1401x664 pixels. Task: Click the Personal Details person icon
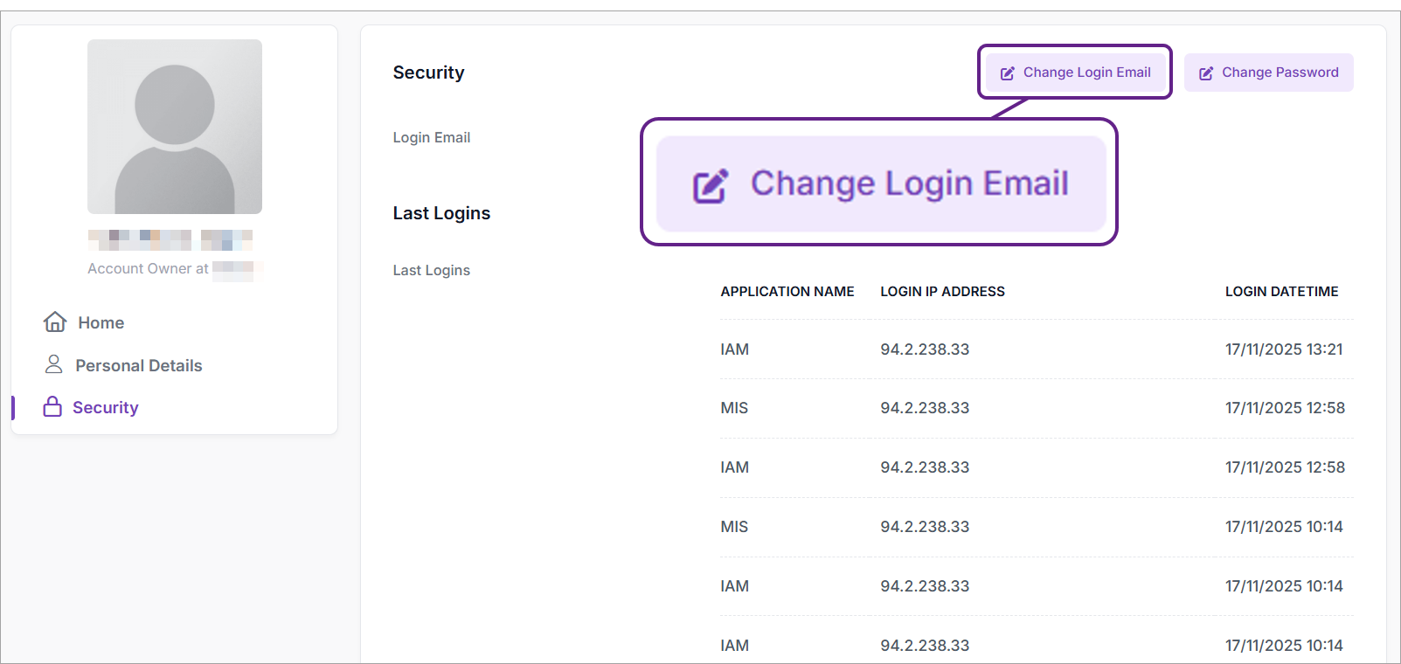click(x=54, y=364)
